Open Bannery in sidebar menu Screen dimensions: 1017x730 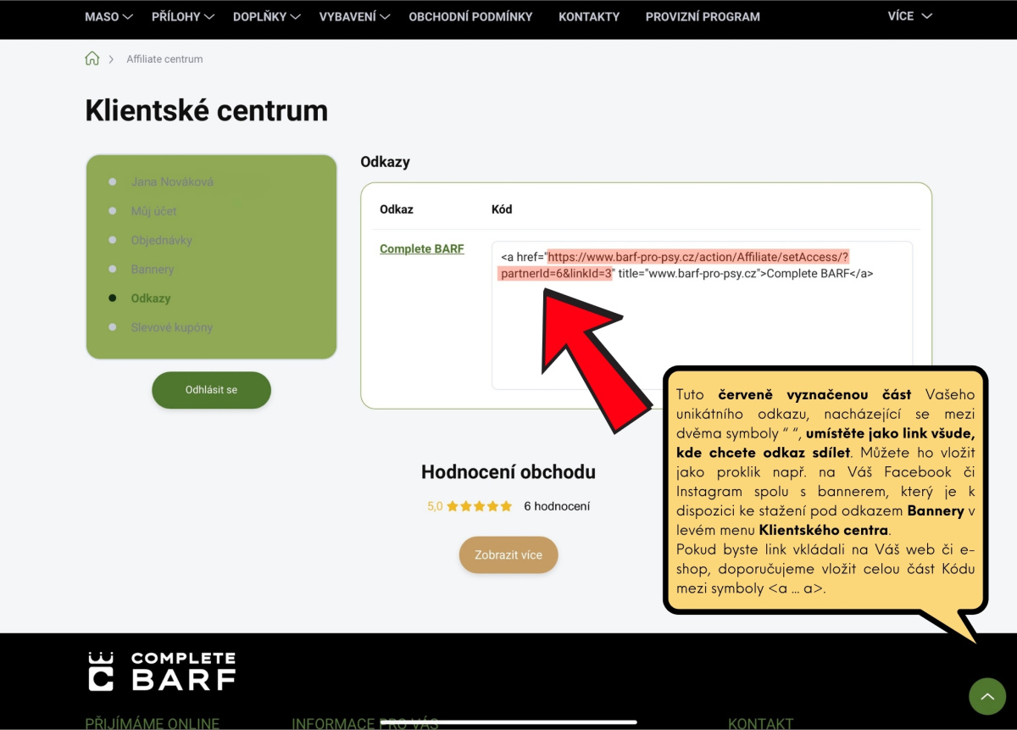click(x=153, y=269)
